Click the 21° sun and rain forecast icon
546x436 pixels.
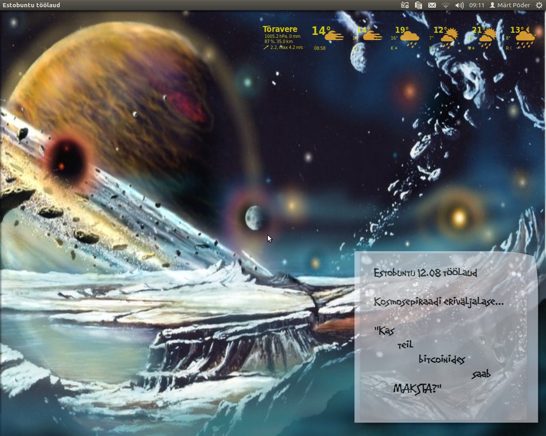pos(487,38)
